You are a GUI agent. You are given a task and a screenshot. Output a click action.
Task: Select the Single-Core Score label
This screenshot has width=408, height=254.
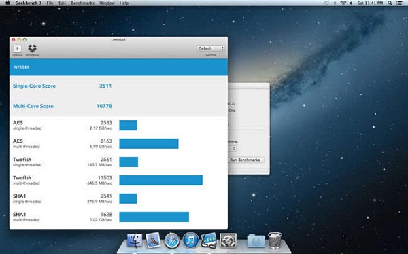[x=34, y=86]
